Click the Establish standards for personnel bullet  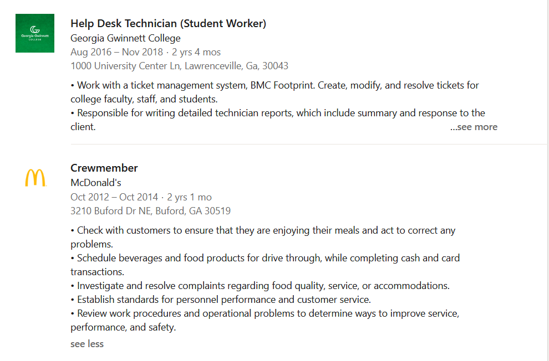pos(221,300)
